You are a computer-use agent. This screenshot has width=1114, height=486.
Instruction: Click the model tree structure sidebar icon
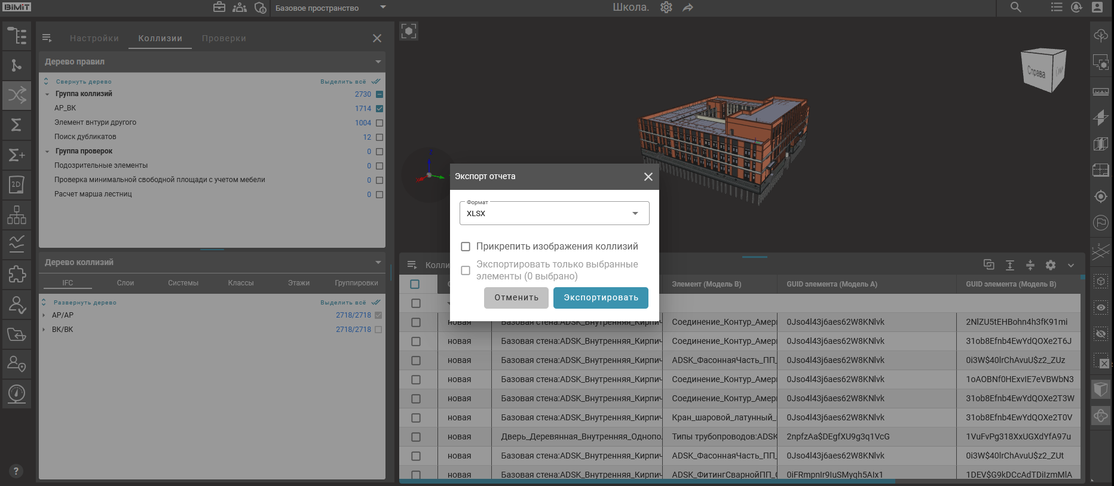17,36
